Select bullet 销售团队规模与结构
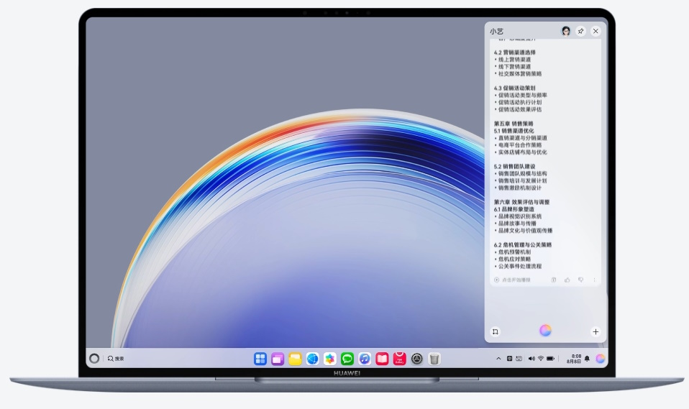689x409 pixels. (522, 173)
